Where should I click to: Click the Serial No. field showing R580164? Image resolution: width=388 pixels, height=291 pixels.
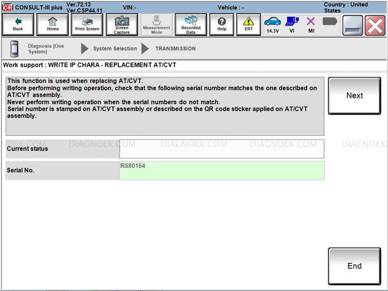point(222,171)
